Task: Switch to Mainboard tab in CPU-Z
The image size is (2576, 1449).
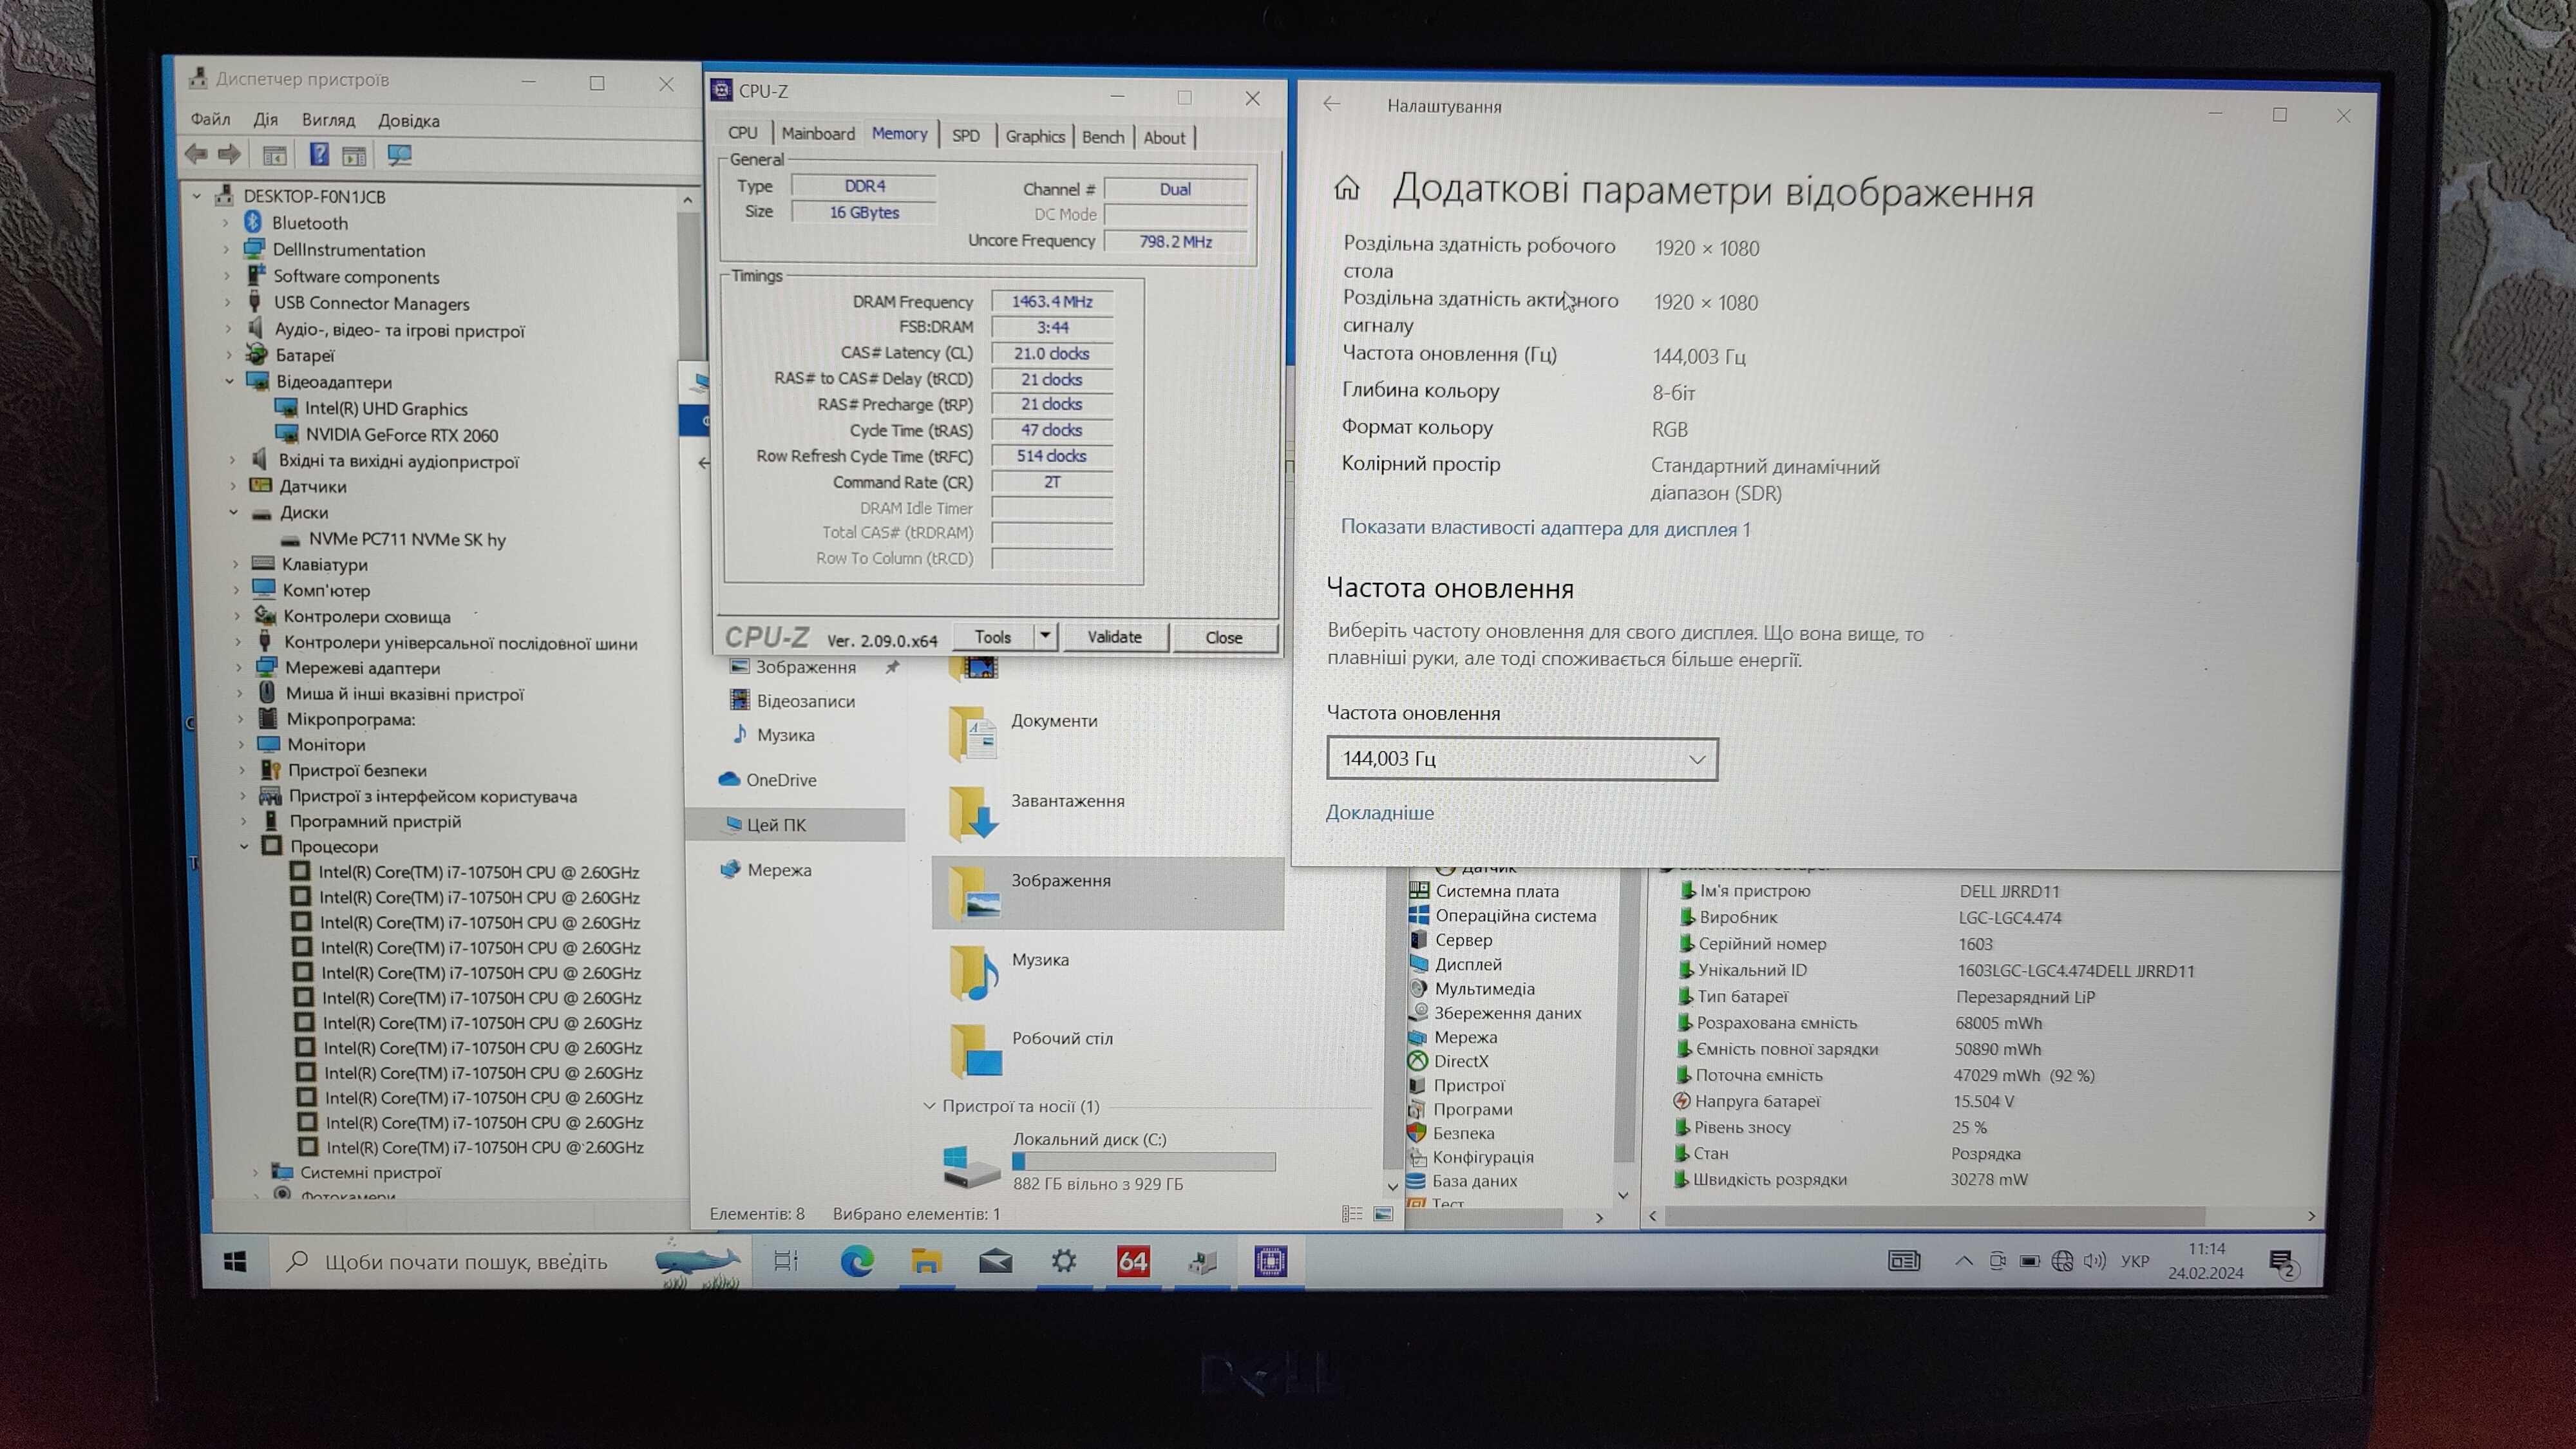Action: click(818, 133)
